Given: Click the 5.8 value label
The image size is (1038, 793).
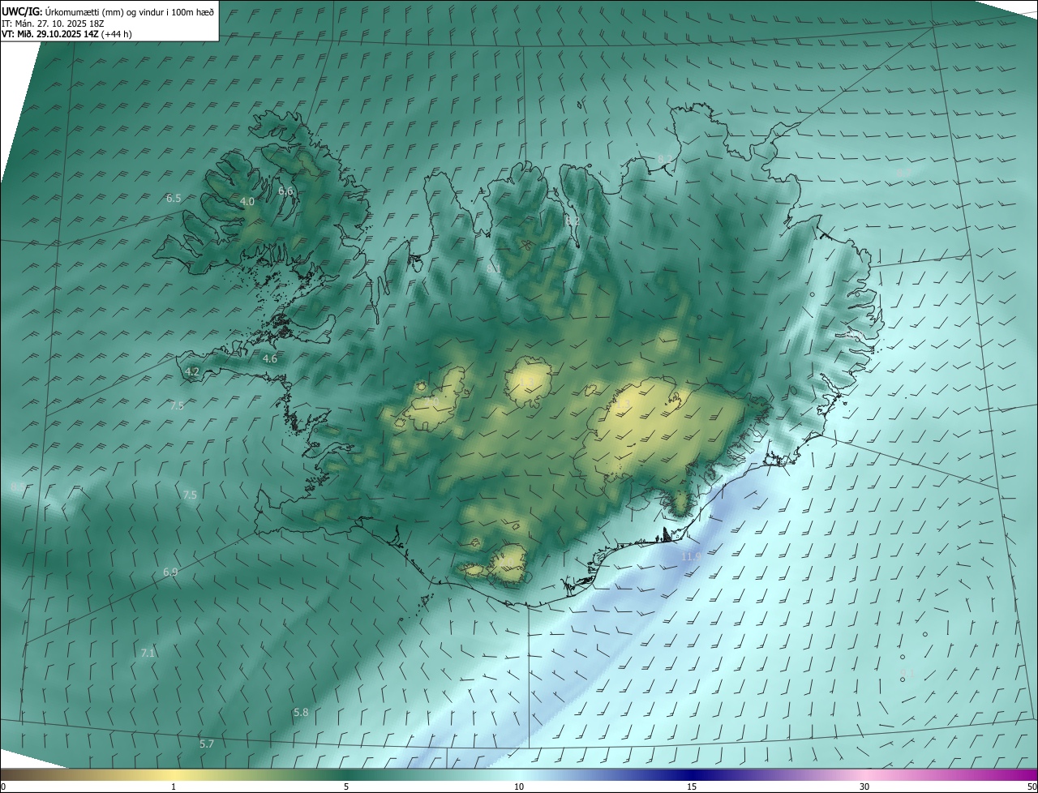Looking at the screenshot, I should click(x=301, y=713).
